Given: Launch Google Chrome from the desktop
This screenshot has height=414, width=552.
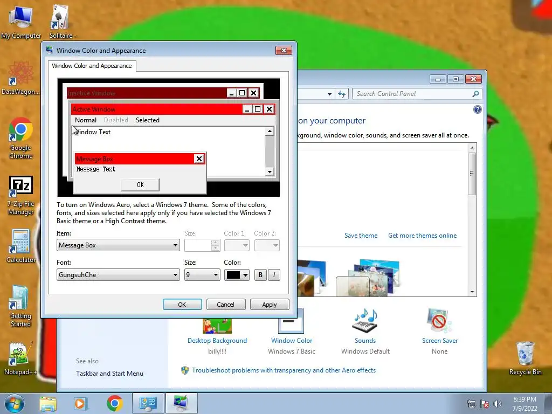Looking at the screenshot, I should (21, 138).
